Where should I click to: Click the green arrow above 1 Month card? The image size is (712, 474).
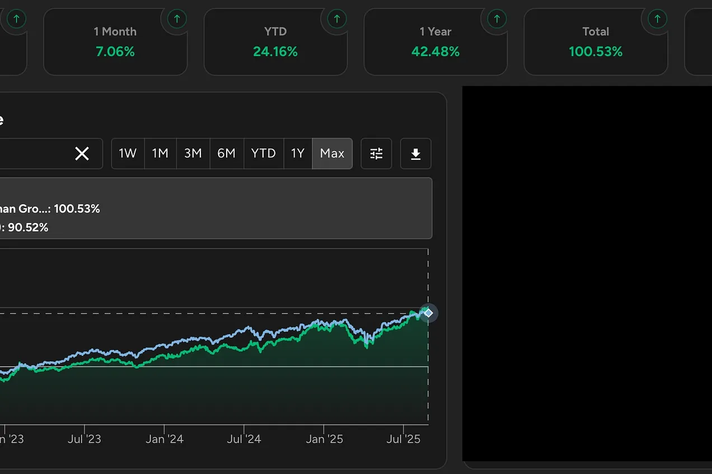(x=177, y=19)
